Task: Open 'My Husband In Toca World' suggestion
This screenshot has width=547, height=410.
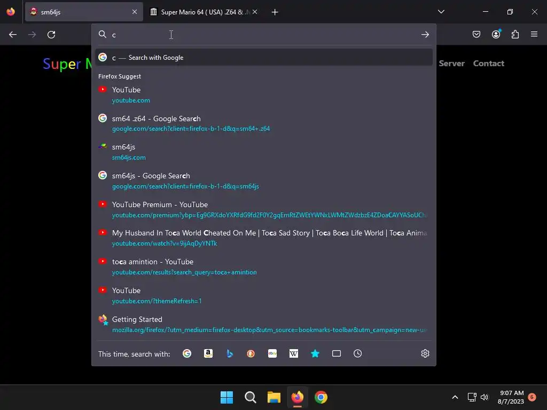Action: [x=264, y=238]
